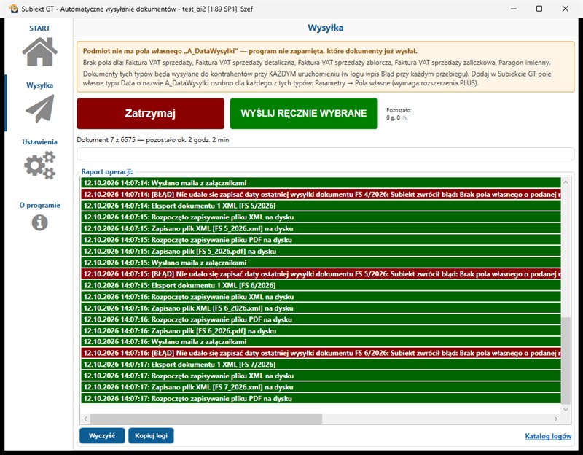
Task: Minimize the Subiekt GT window
Action: [x=514, y=9]
